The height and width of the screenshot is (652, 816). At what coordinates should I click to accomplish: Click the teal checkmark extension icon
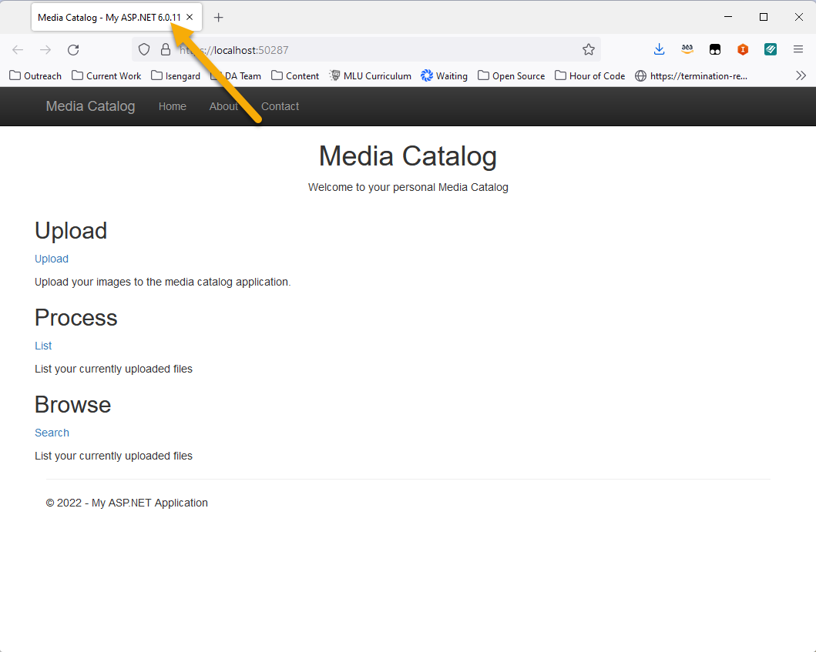[x=771, y=50]
